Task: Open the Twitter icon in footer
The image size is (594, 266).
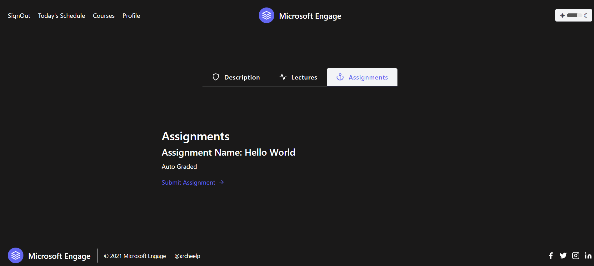Action: (563, 256)
